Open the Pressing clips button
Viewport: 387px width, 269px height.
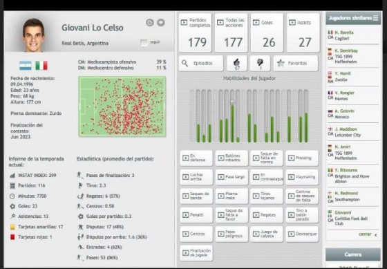[x=302, y=158]
